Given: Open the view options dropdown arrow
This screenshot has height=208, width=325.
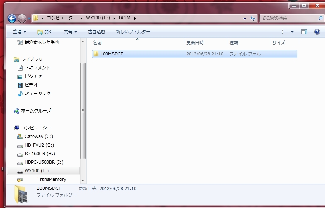Looking at the screenshot, I should click(x=292, y=32).
